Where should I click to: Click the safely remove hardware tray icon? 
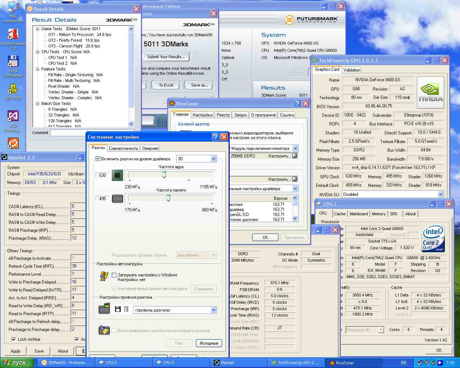[433, 363]
